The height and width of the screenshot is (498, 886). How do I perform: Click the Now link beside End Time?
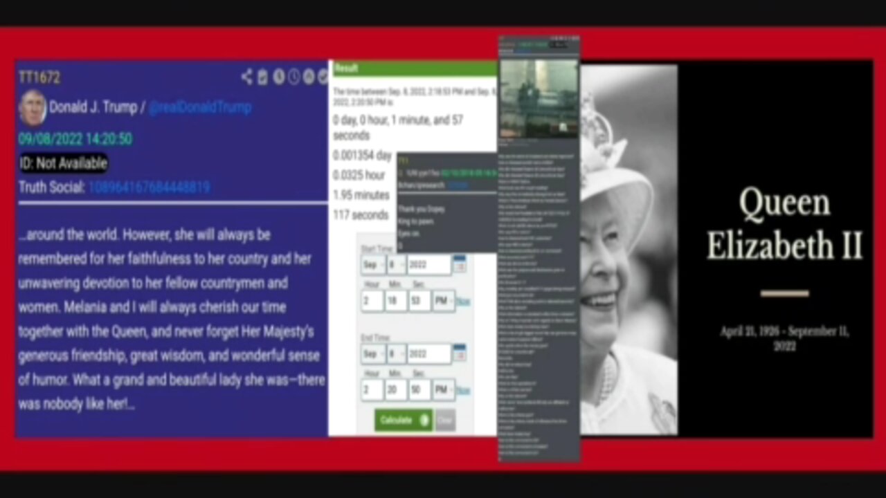[463, 391]
